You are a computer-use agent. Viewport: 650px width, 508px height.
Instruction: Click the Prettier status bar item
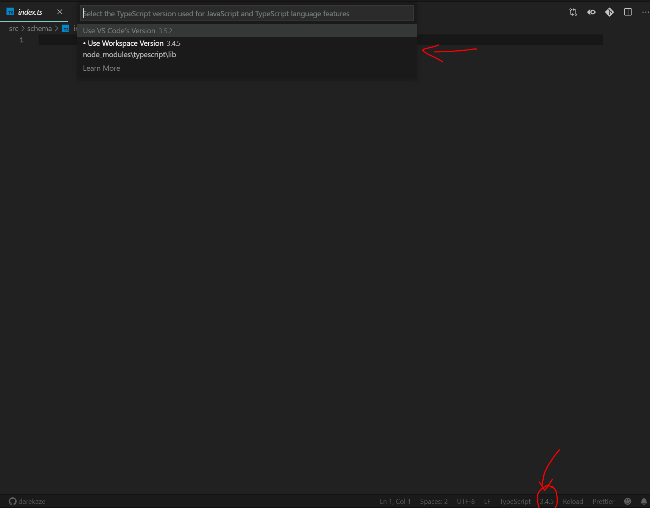point(603,501)
